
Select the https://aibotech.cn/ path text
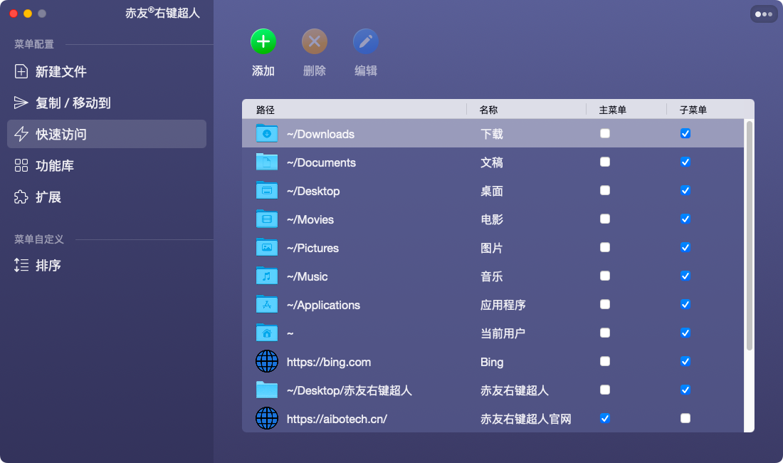click(337, 419)
